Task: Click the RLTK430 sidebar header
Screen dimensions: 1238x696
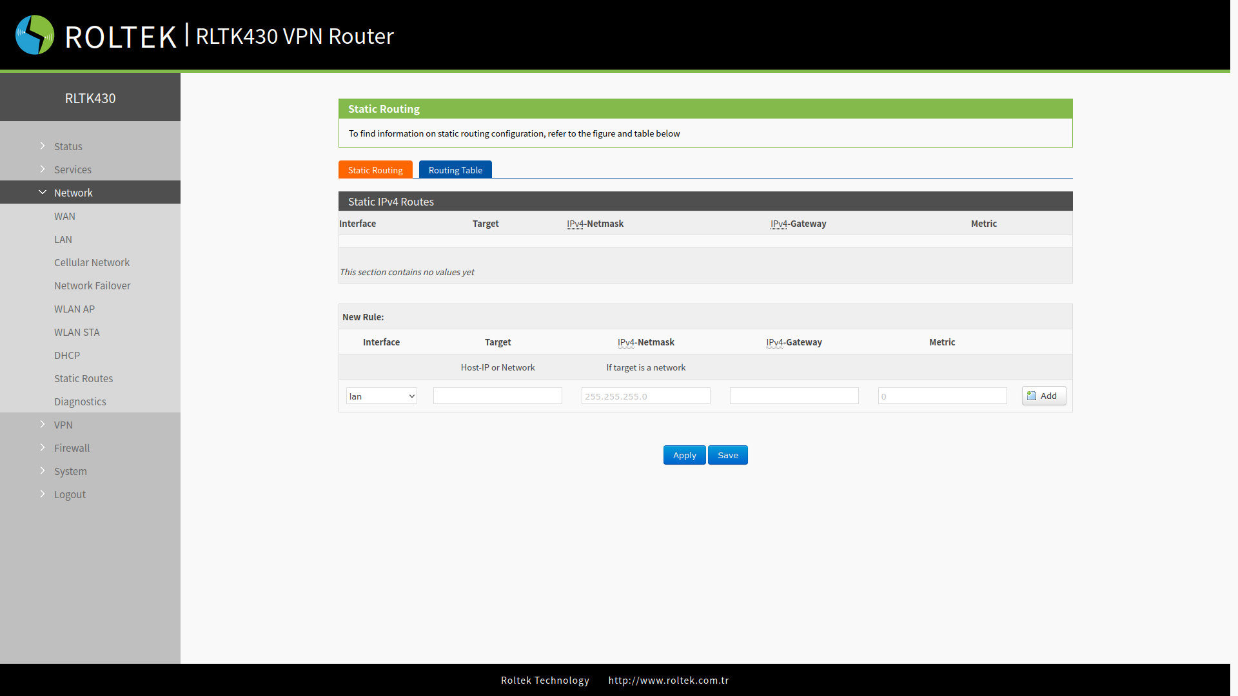Action: coord(90,98)
